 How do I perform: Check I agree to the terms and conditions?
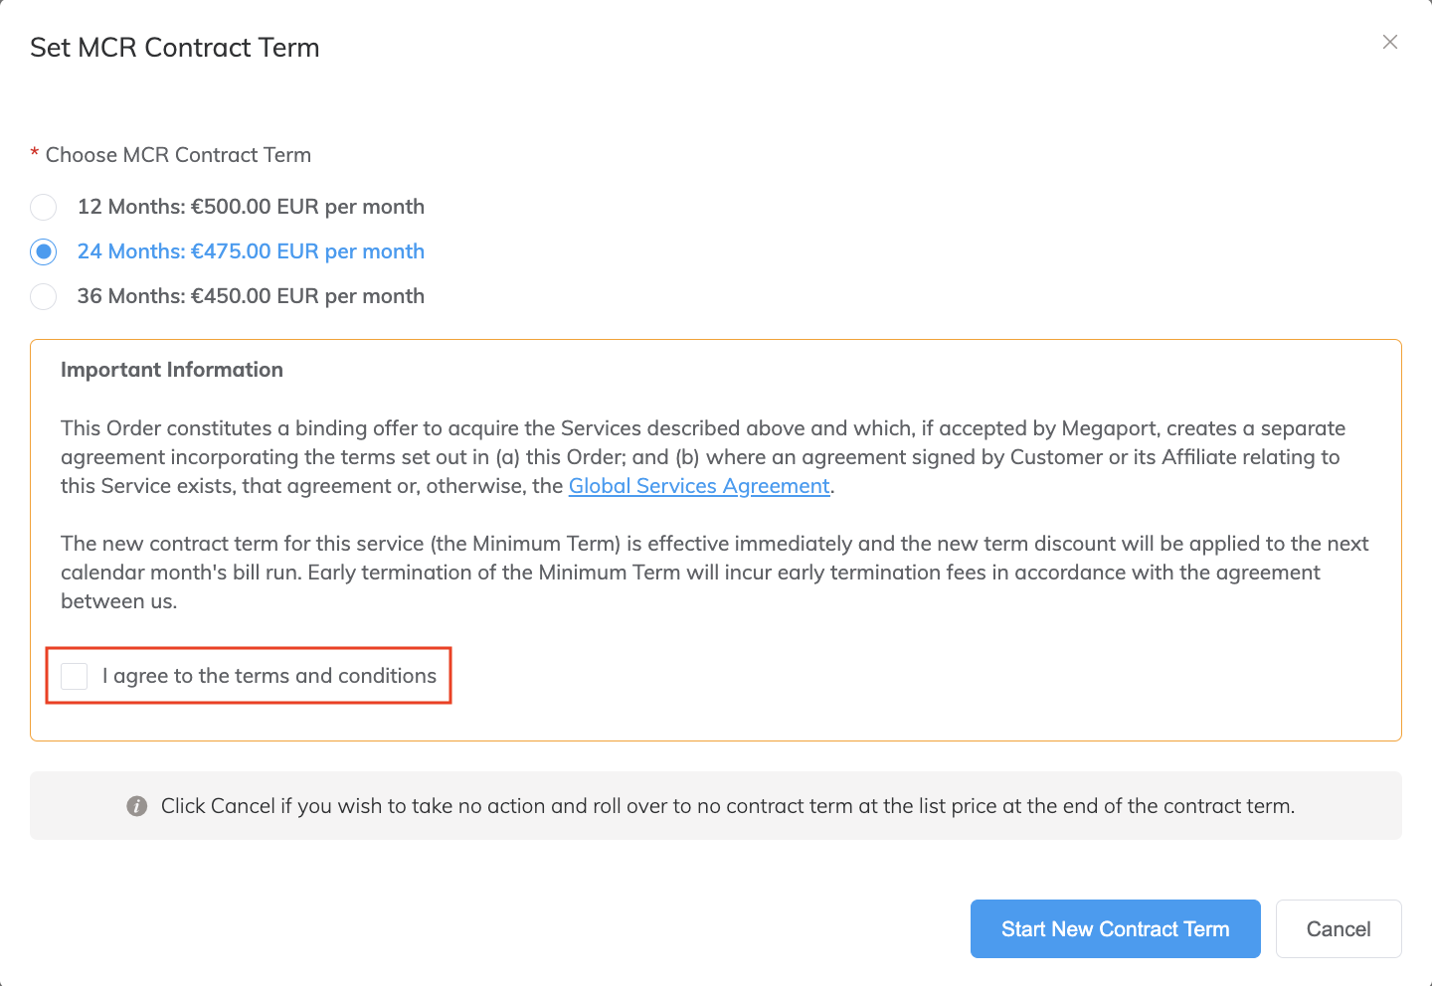tap(75, 676)
